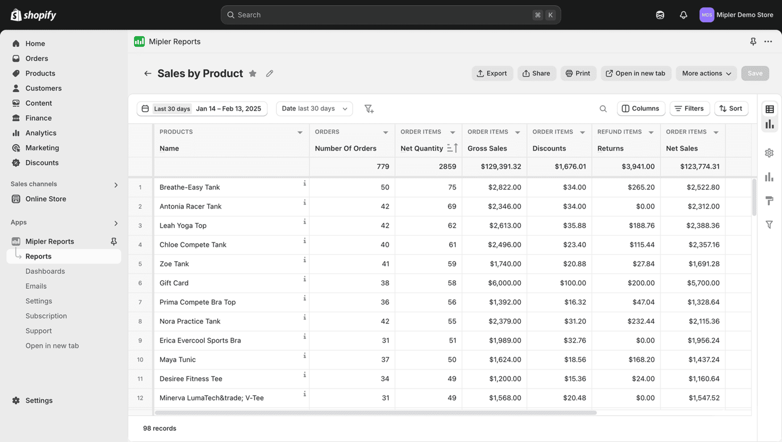
Task: Unpin Mipler Reports from the sidebar
Action: 113,241
